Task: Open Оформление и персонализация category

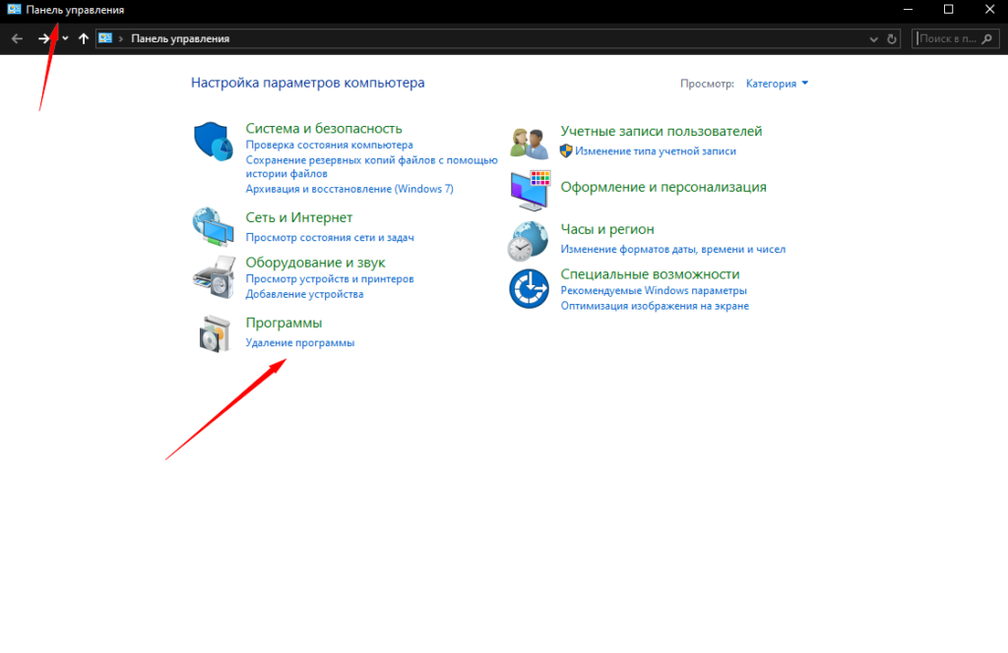Action: click(663, 187)
